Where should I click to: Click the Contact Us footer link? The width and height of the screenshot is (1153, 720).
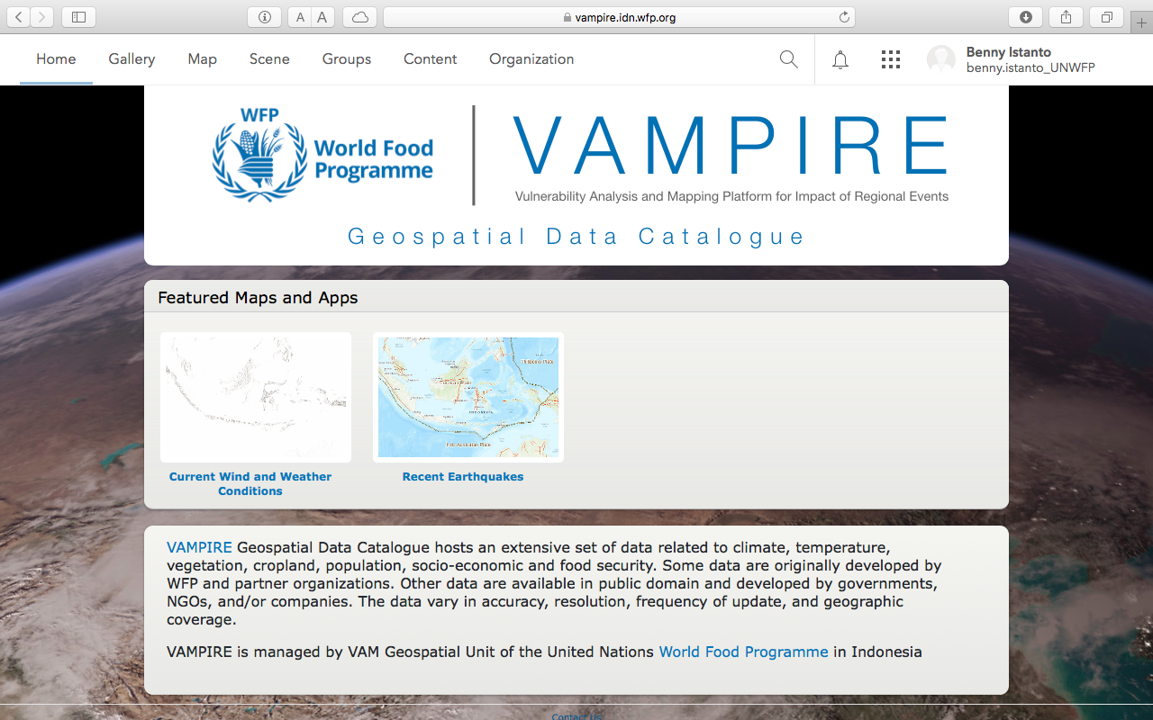point(576,716)
